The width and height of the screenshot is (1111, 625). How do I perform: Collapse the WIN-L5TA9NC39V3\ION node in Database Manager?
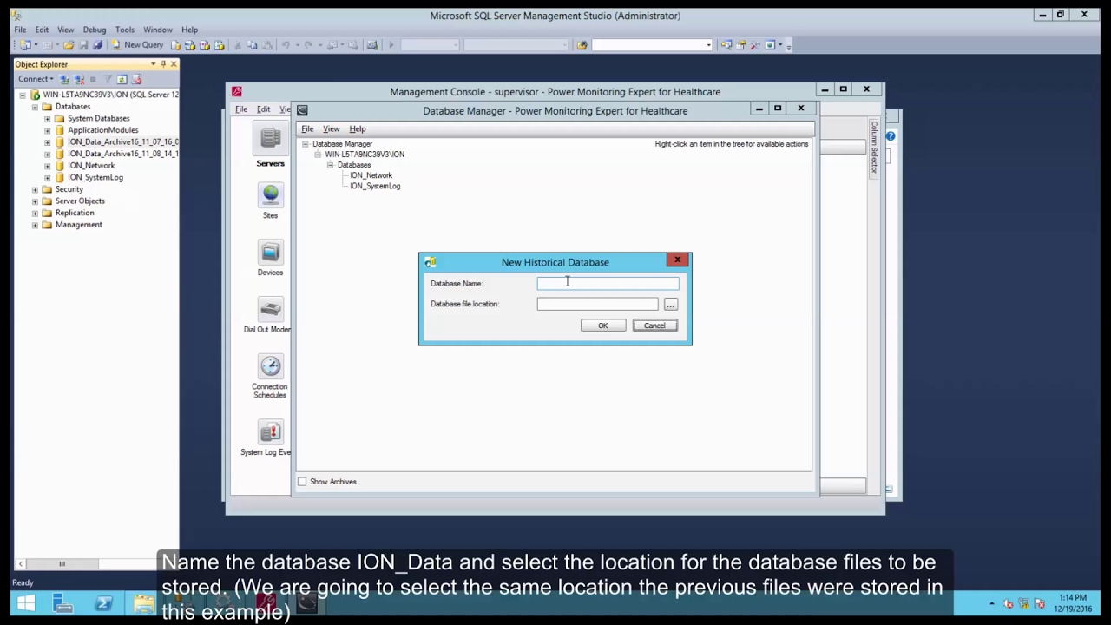click(x=318, y=155)
